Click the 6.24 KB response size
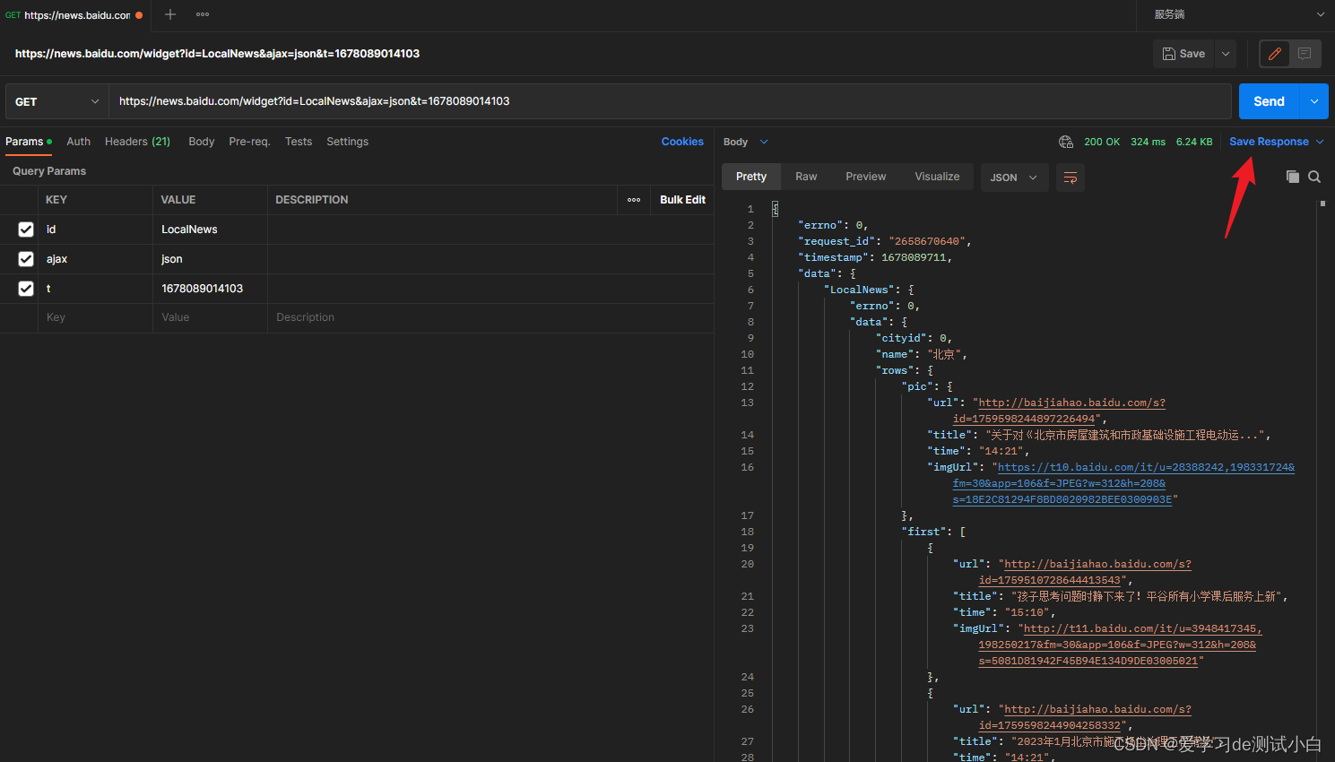Screen dimensions: 1335x762 click(1194, 142)
